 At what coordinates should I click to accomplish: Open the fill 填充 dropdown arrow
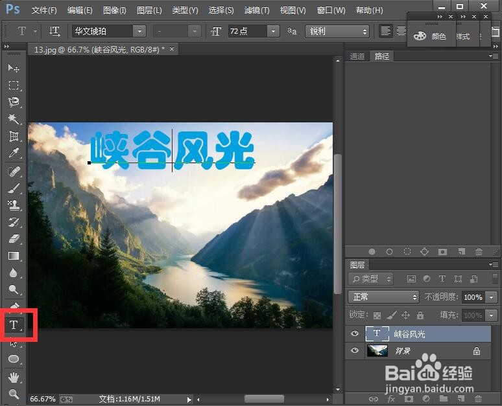click(x=491, y=315)
